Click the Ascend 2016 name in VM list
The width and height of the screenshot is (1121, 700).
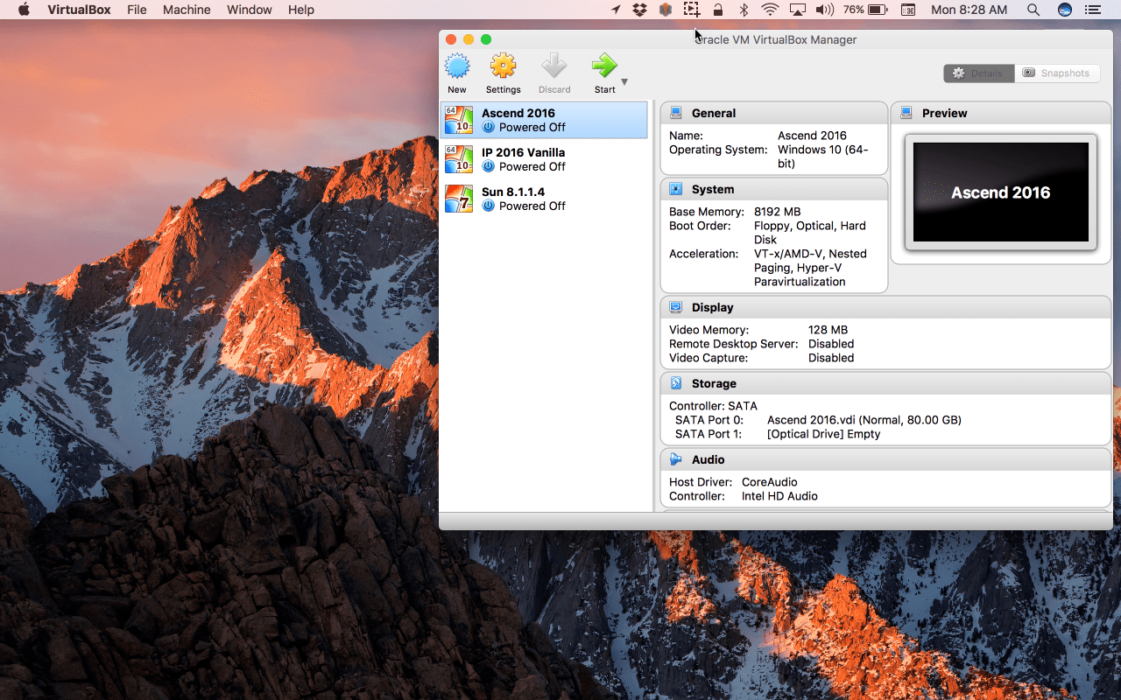point(518,113)
